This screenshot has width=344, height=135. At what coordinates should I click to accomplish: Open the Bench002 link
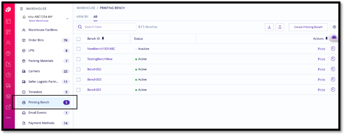coord(94,69)
